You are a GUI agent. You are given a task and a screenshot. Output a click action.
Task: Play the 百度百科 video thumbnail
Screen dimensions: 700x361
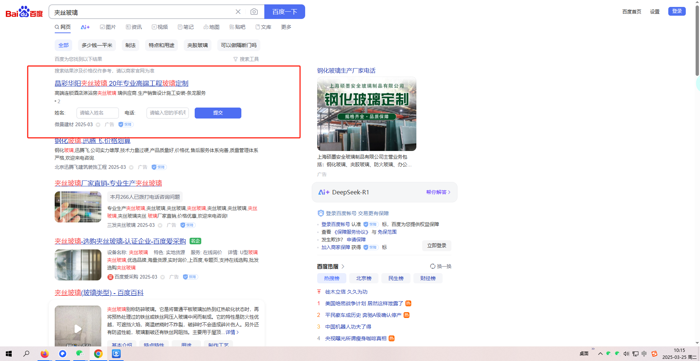pyautogui.click(x=78, y=329)
